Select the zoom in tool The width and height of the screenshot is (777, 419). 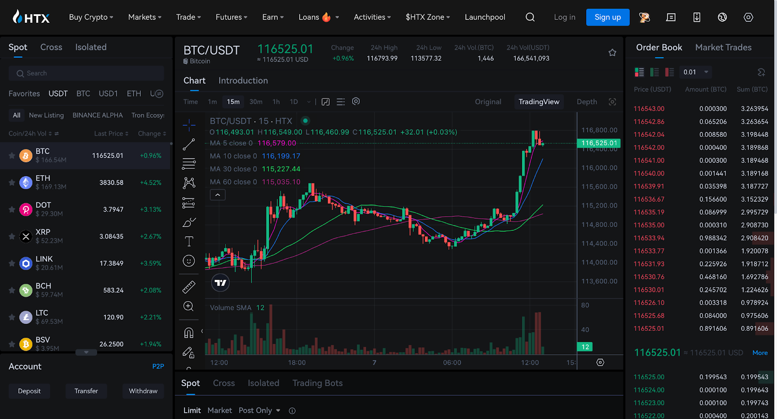189,306
